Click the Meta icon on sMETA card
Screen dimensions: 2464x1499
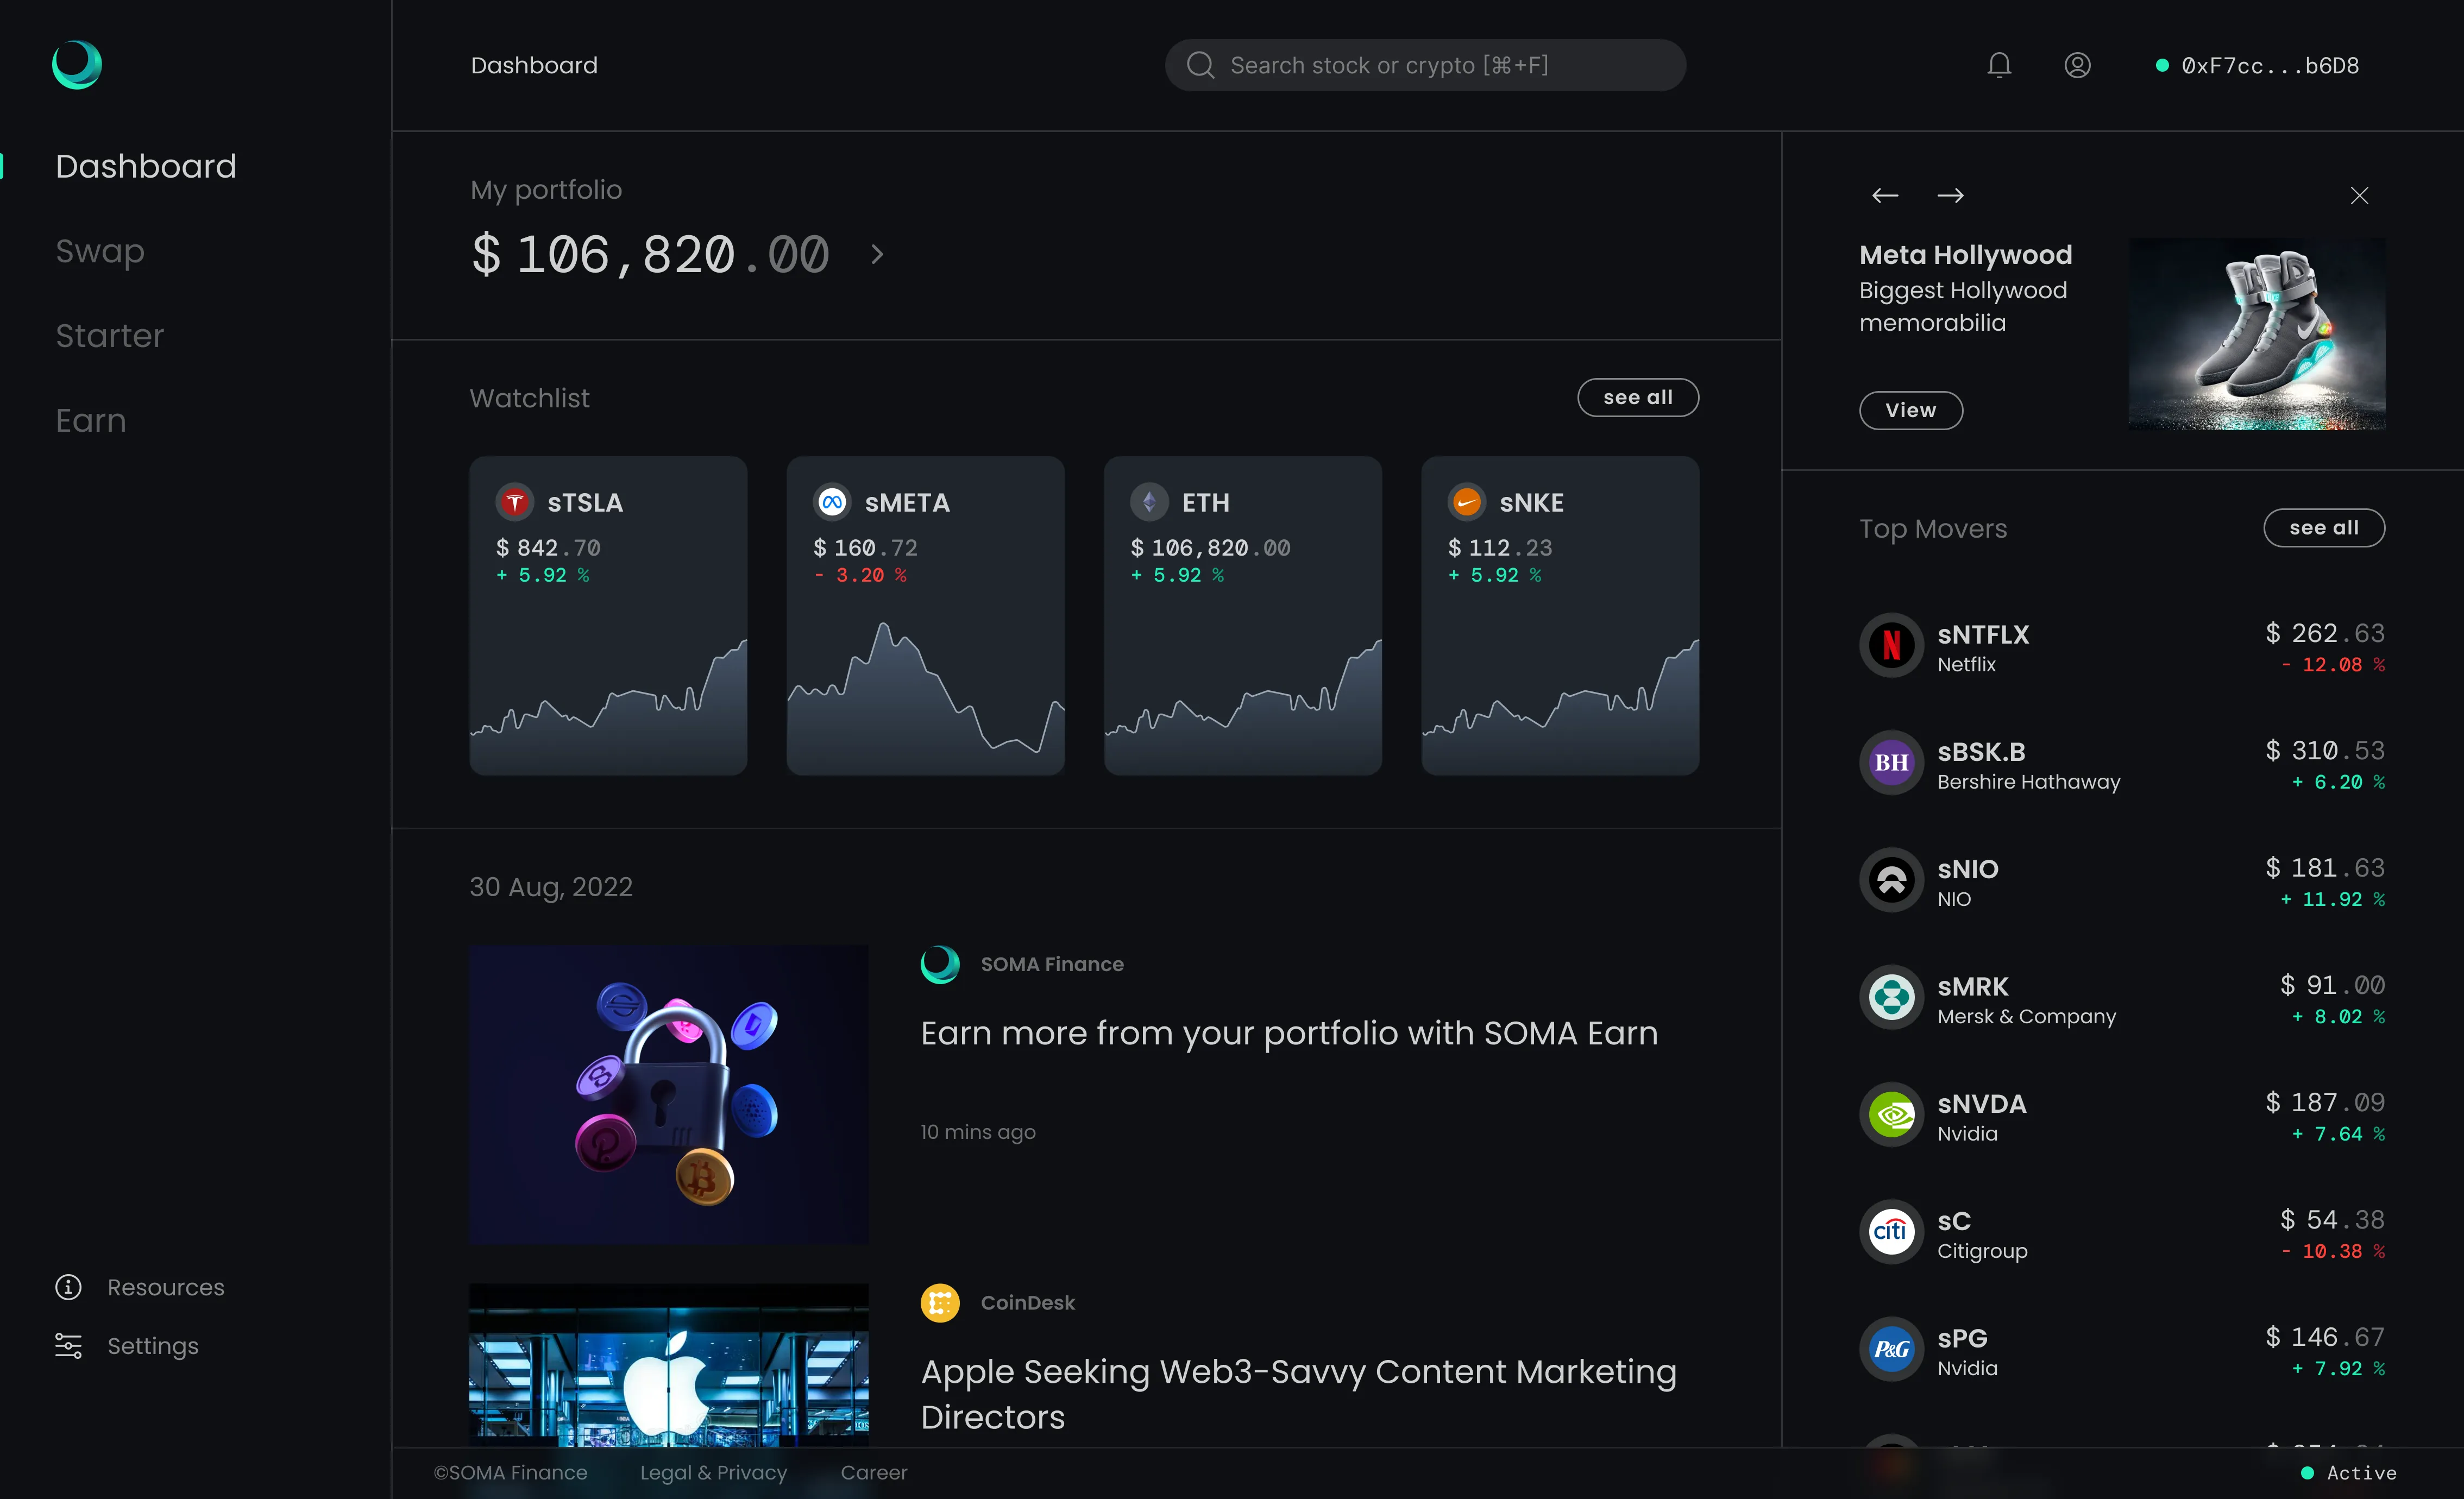click(832, 502)
